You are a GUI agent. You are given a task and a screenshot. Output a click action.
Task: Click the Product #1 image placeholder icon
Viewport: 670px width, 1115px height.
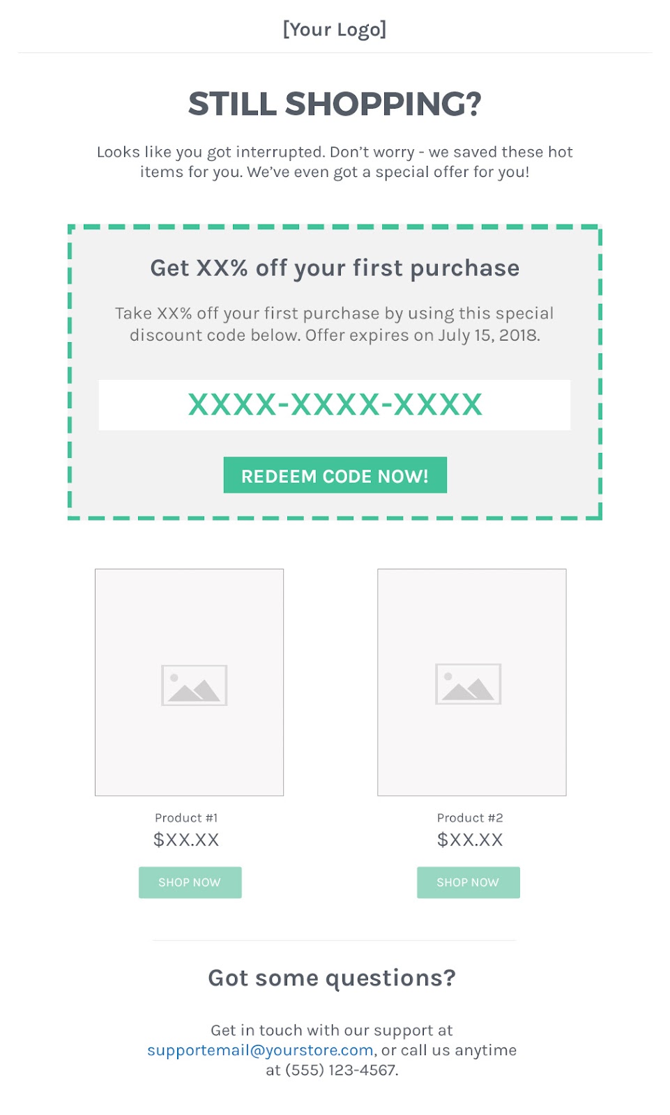coord(194,685)
